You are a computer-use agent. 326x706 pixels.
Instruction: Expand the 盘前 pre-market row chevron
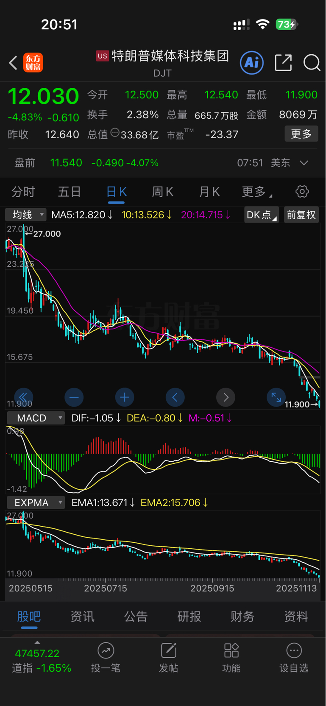click(x=304, y=163)
